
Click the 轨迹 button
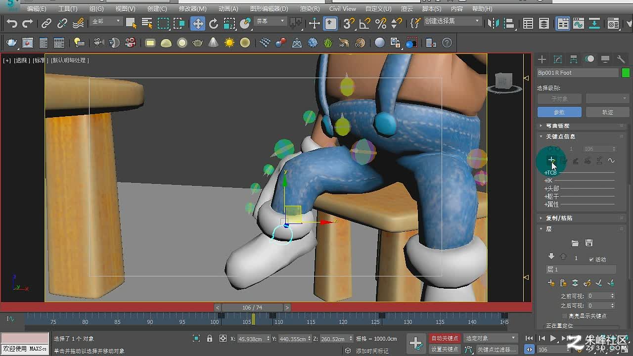tap(607, 112)
